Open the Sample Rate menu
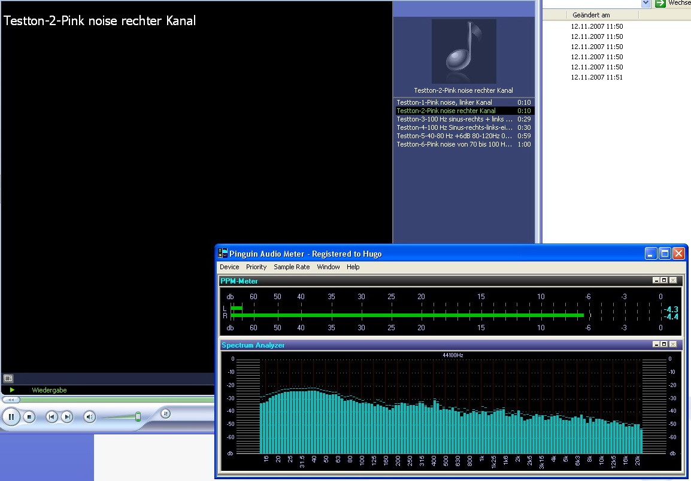 pos(291,267)
